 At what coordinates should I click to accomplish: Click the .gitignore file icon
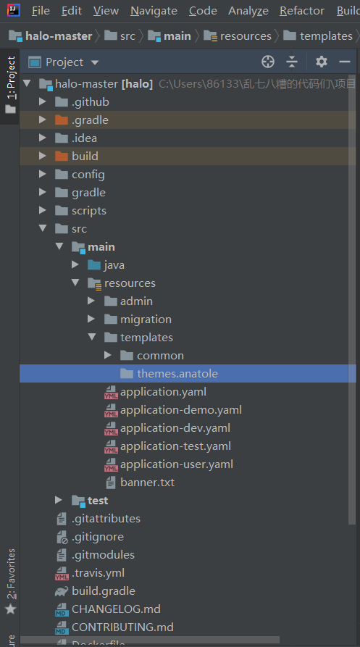pyautogui.click(x=62, y=538)
